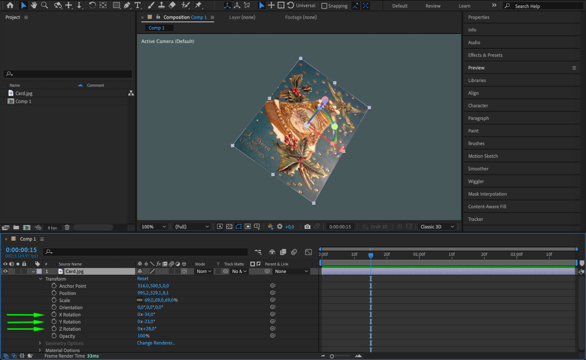Image resolution: width=586 pixels, height=360 pixels.
Task: Click the Rotation tool icon
Action: (92, 5)
